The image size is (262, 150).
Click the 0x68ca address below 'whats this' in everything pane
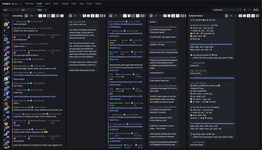click(35, 97)
